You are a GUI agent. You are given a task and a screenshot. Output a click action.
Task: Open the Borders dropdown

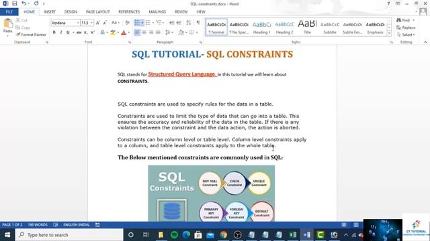click(197, 33)
